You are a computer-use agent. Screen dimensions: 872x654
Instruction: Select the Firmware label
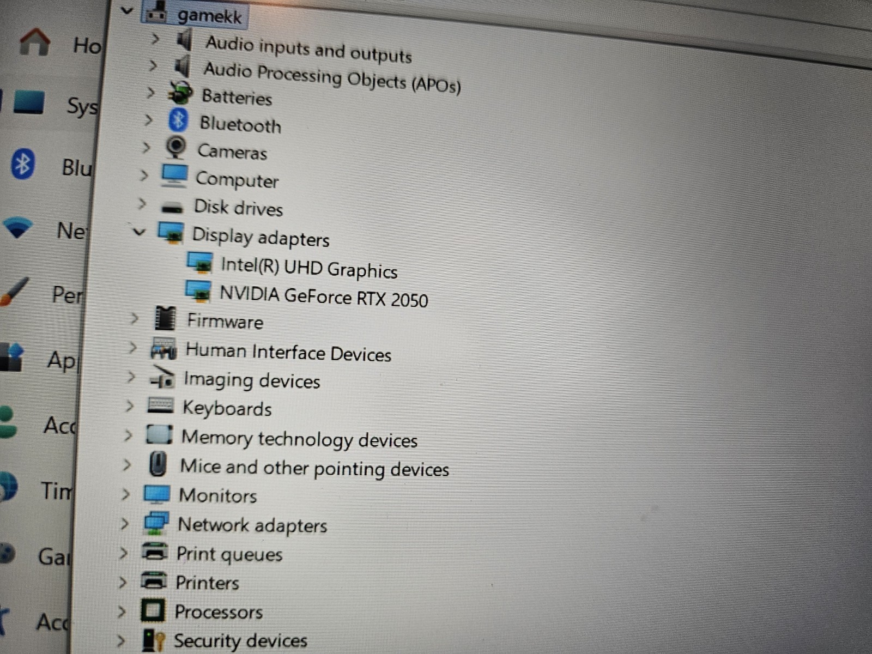tap(225, 321)
